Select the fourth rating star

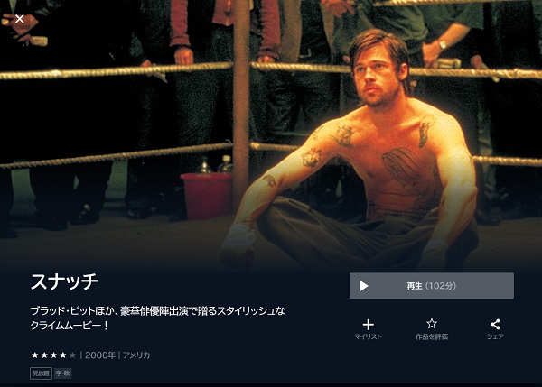coord(63,355)
